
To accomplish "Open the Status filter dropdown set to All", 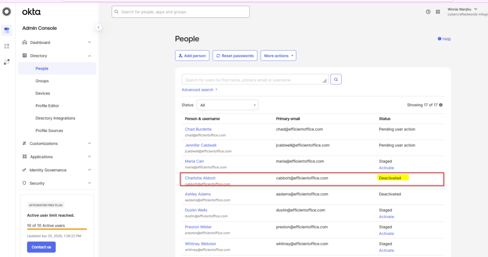I will tap(227, 105).
